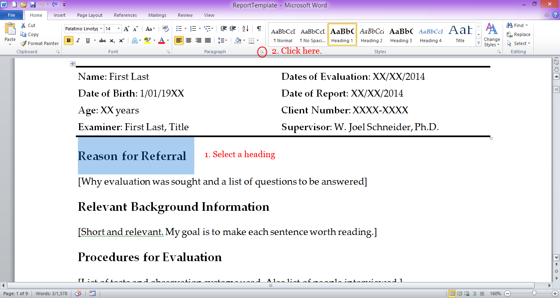The height and width of the screenshot is (298, 560).
Task: Click the Page: 1 of 9 indicator
Action: tap(16, 293)
